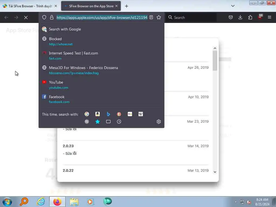This screenshot has width=276, height=207.
Task: Click the date Mar 13, 2019
Action: tap(198, 170)
